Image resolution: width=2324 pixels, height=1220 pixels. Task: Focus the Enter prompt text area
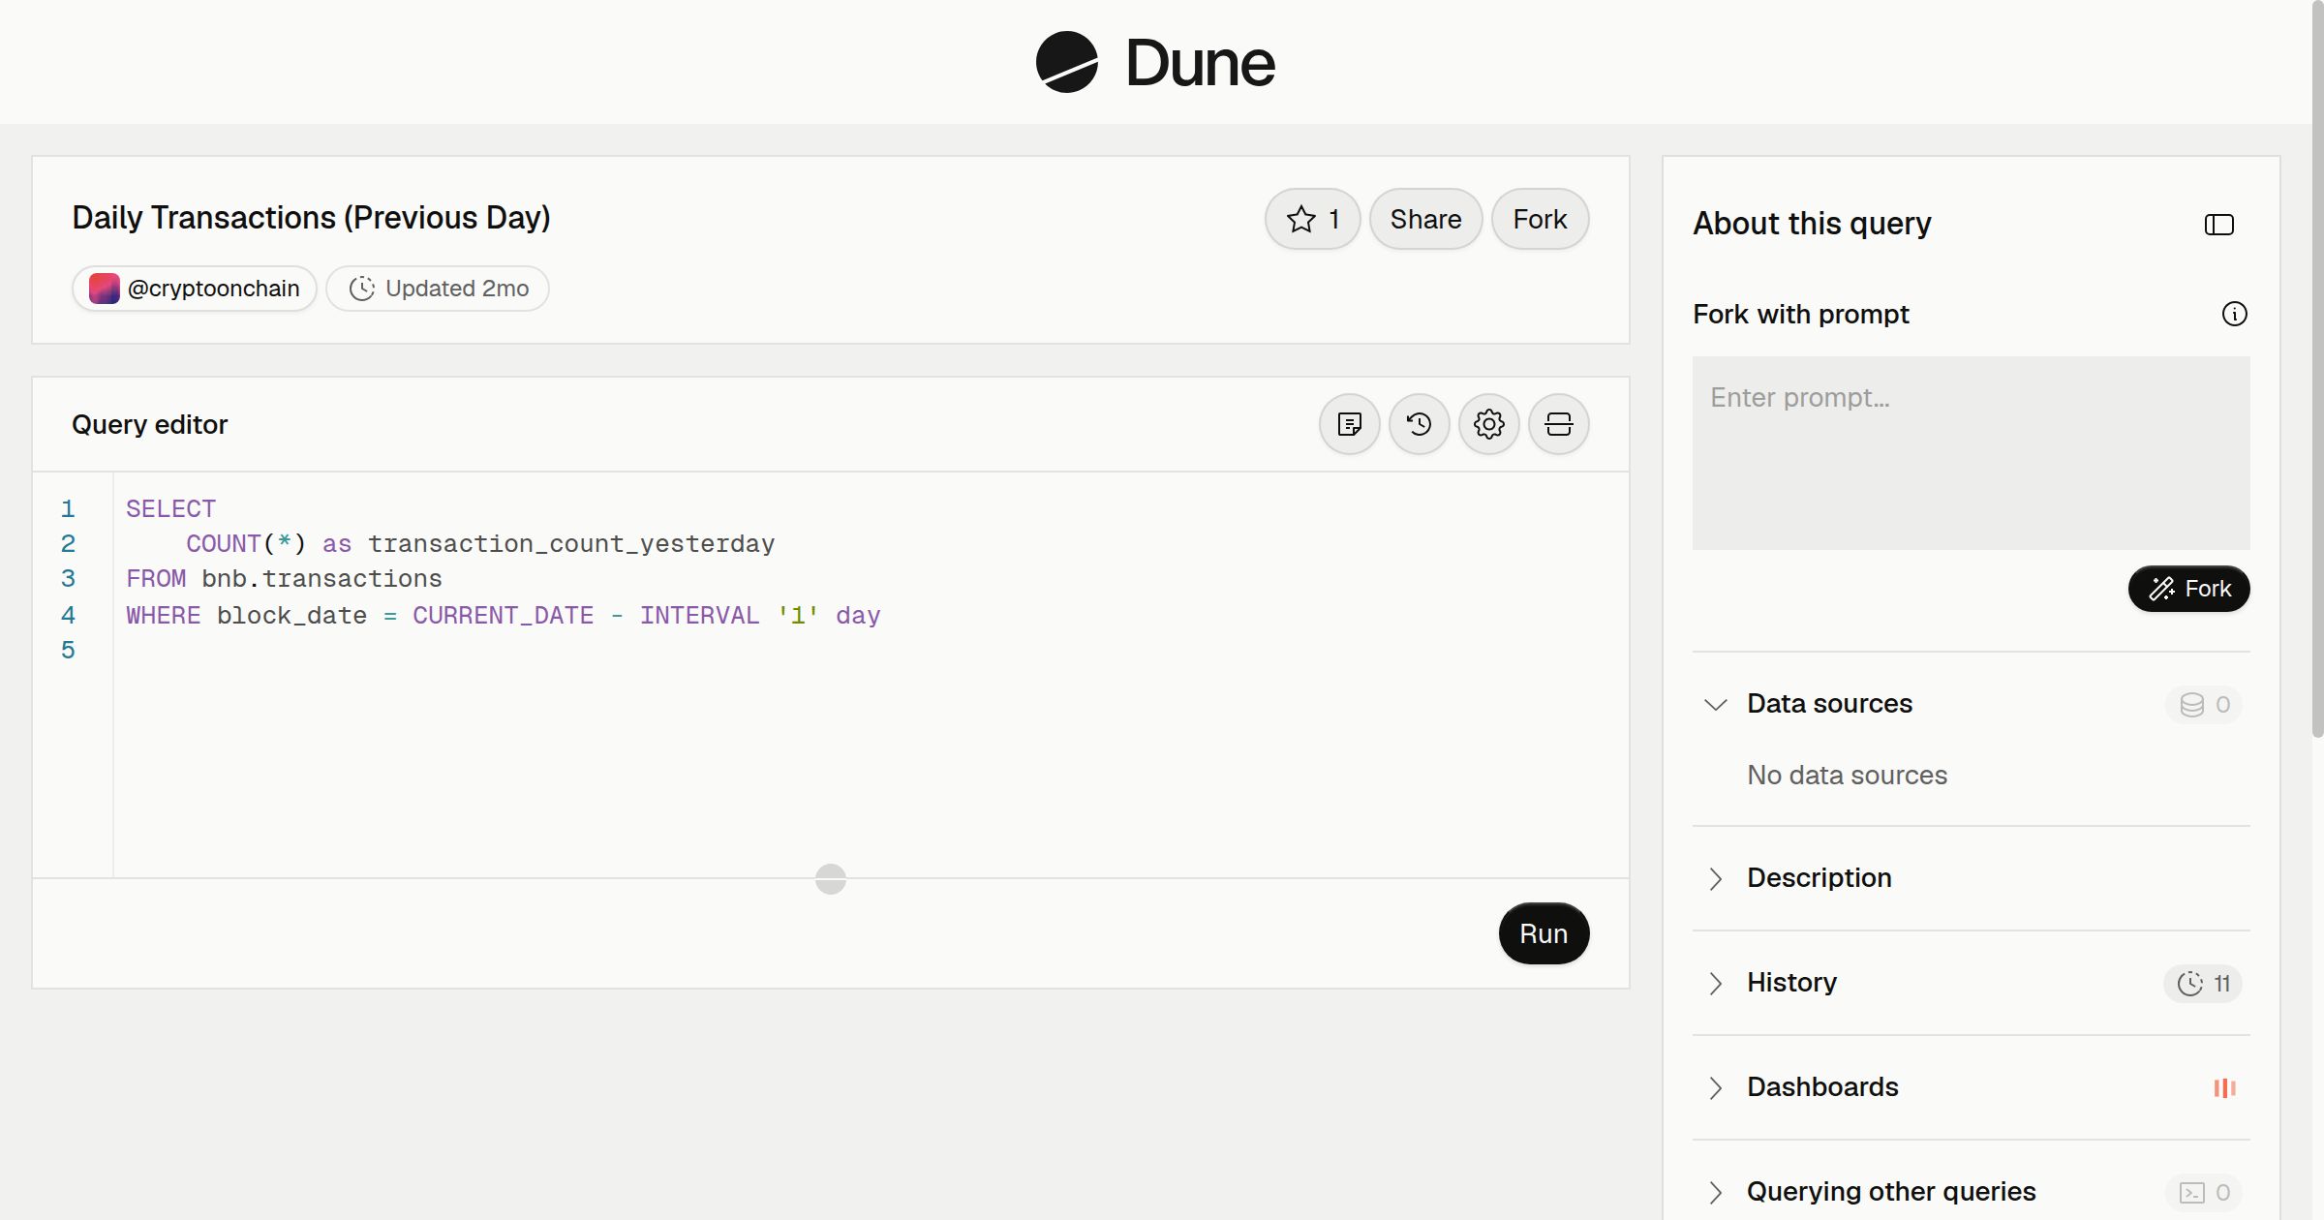[1971, 452]
